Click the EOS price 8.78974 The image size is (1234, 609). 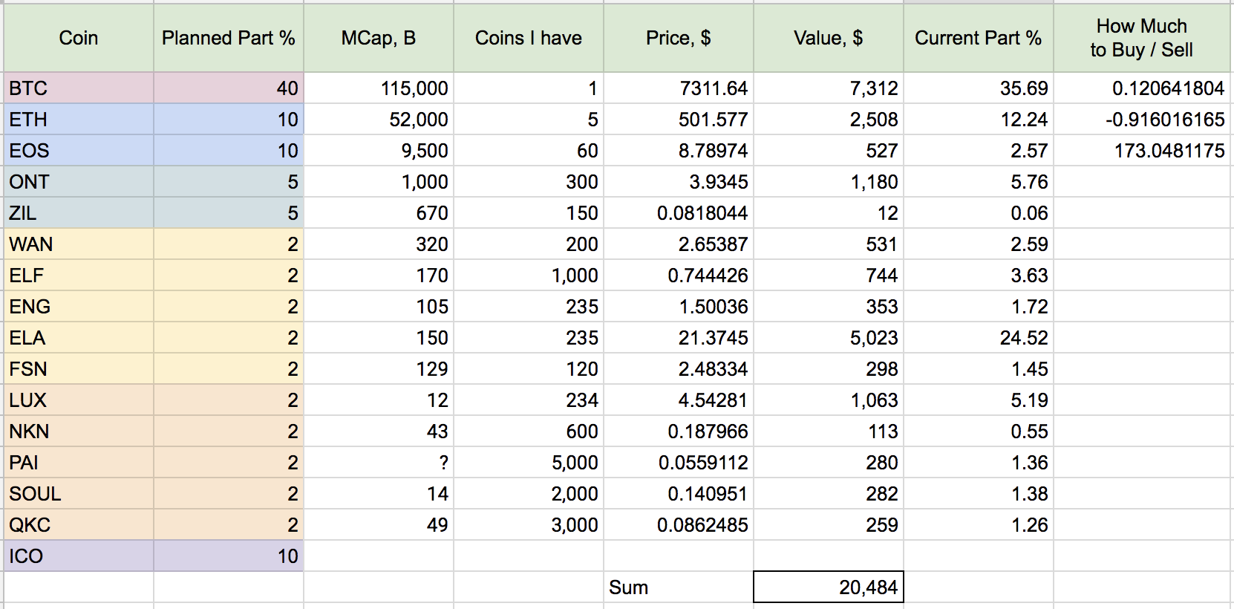679,151
